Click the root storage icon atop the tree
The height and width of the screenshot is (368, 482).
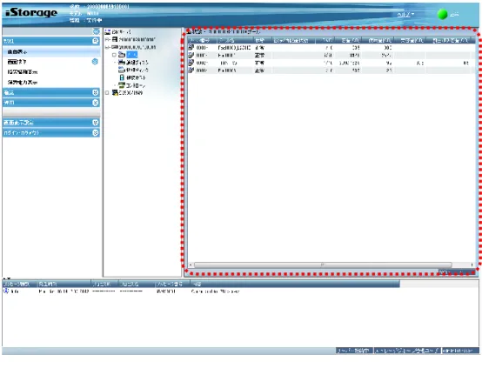point(107,31)
